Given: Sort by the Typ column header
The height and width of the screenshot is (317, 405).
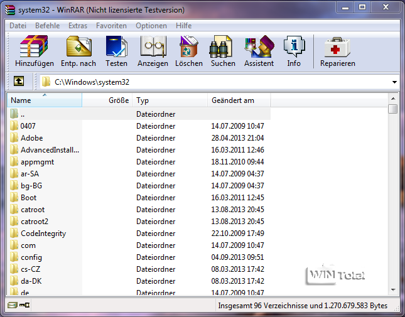Looking at the screenshot, I should pyautogui.click(x=170, y=100).
